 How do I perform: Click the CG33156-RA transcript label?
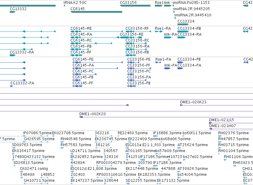coord(137,46)
